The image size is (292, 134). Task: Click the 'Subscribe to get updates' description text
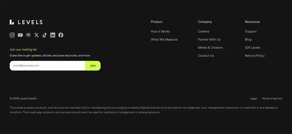pos(50,55)
